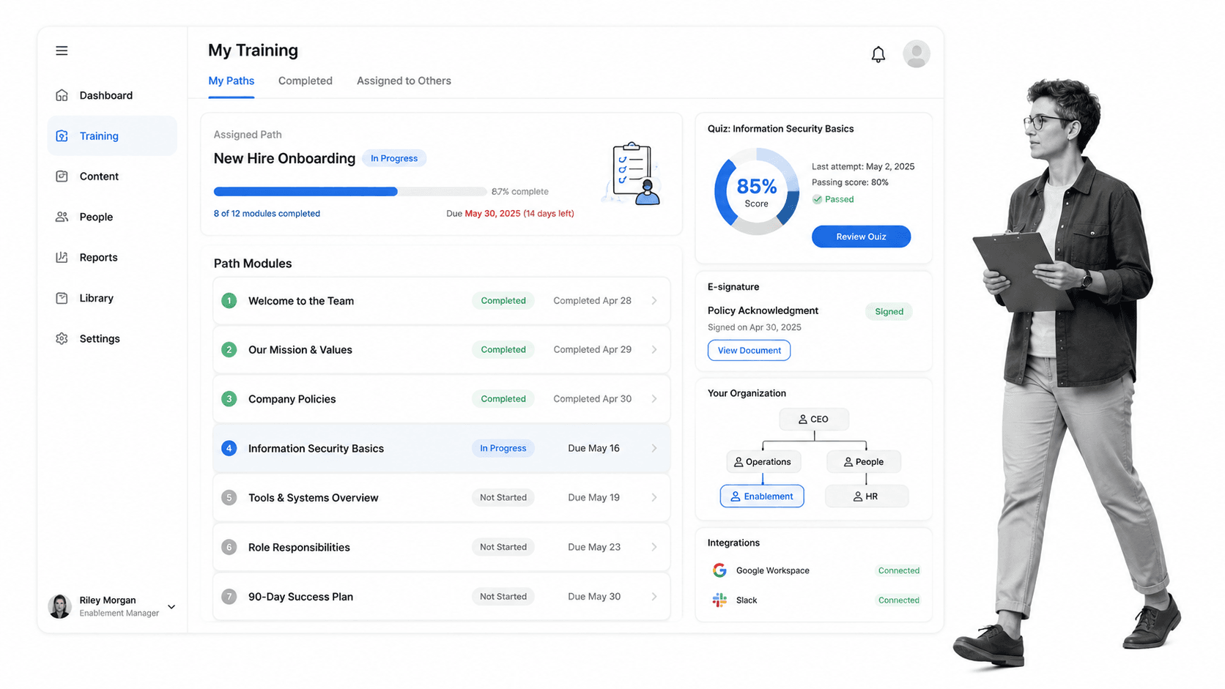1225x689 pixels.
Task: Select the highlighted Enablement org node
Action: tap(762, 496)
